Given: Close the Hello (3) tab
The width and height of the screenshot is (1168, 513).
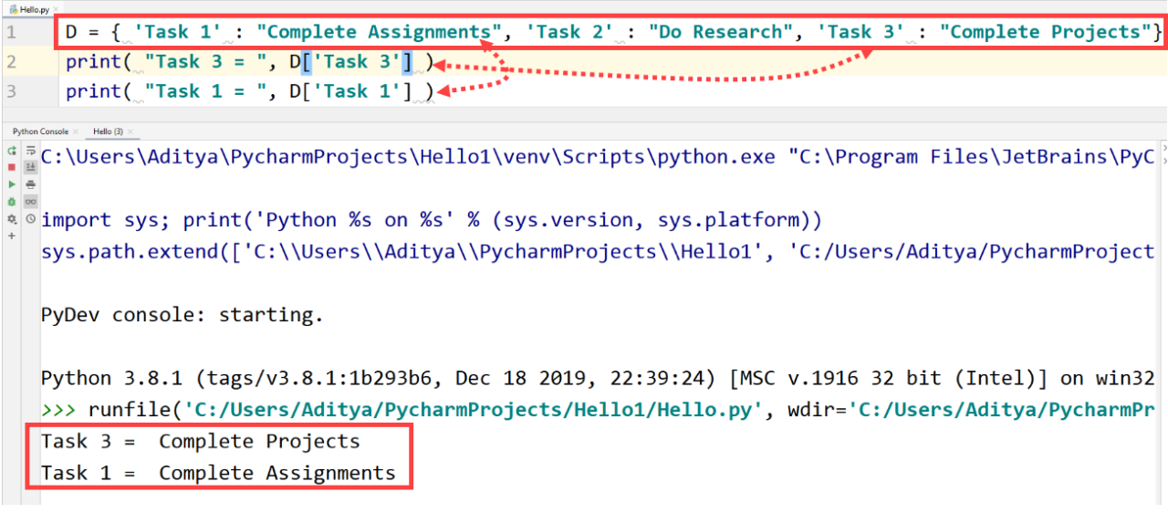Looking at the screenshot, I should coord(130,132).
